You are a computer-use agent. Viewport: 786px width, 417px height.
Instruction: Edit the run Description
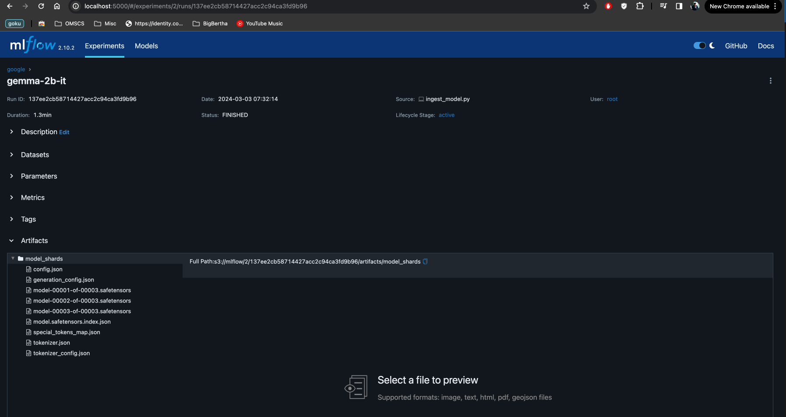(64, 132)
